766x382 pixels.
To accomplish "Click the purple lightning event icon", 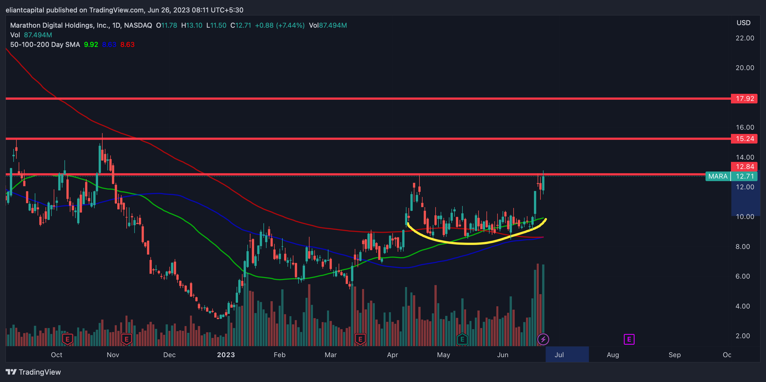I will pyautogui.click(x=543, y=339).
